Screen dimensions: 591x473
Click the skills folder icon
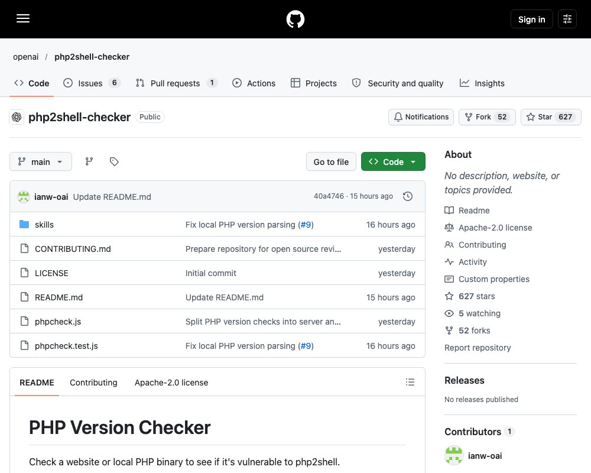coord(24,225)
